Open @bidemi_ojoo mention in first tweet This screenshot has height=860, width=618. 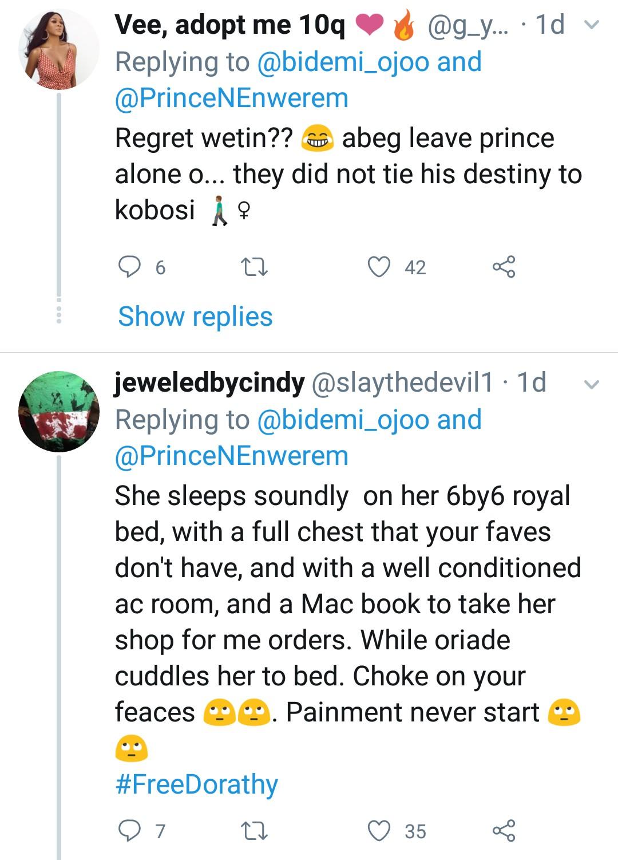pos(343,62)
